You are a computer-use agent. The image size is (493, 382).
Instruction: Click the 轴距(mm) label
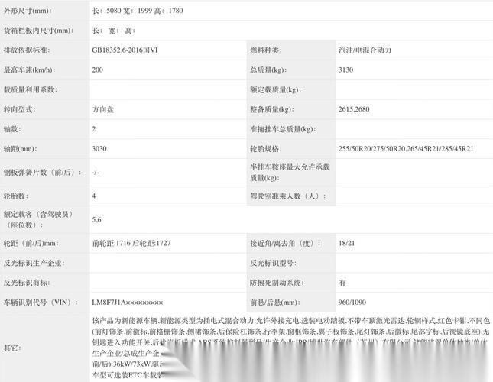point(20,148)
